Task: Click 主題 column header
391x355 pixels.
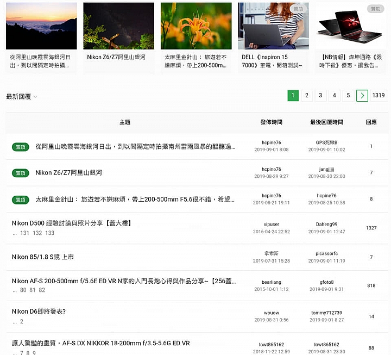Action: pyautogui.click(x=125, y=122)
